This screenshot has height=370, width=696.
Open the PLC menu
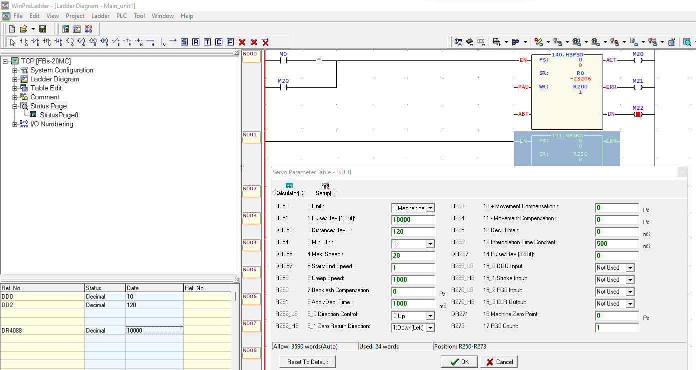click(x=121, y=16)
